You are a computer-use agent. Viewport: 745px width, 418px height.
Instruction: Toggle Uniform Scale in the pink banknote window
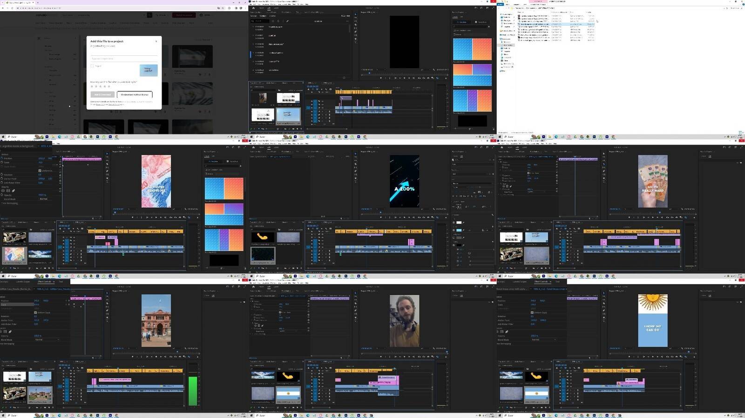40,171
